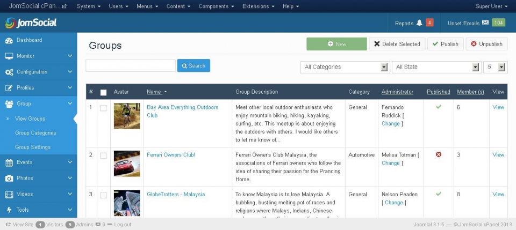Focus the groups search text field

pyautogui.click(x=131, y=65)
